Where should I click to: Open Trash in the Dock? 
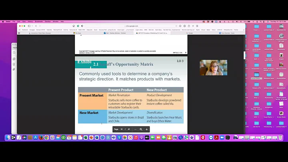[280, 138]
